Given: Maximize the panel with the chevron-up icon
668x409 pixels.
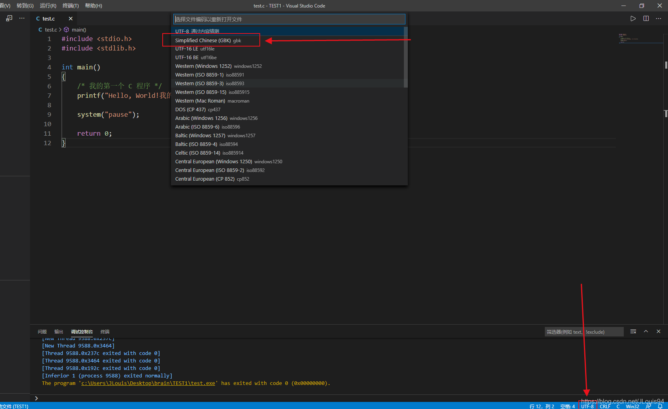Looking at the screenshot, I should tap(646, 332).
